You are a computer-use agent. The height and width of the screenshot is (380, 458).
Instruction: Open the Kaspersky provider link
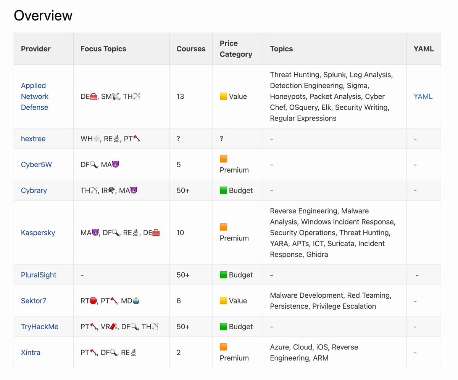[x=38, y=232]
